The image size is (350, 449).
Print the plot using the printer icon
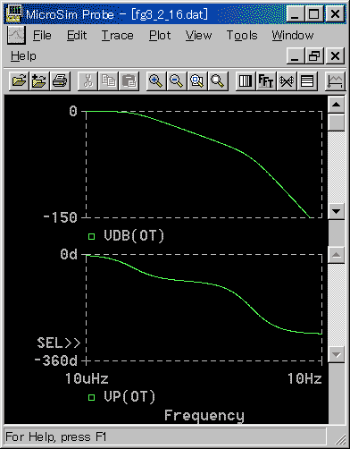click(x=60, y=80)
